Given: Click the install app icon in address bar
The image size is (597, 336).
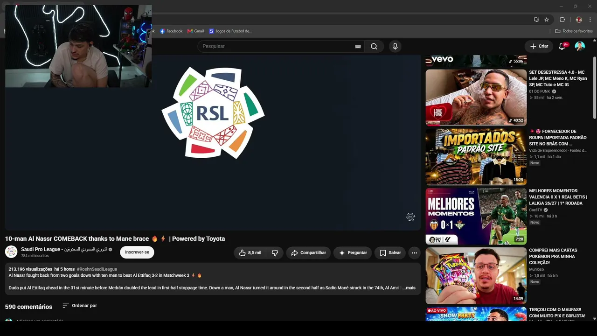Looking at the screenshot, I should click(x=536, y=20).
